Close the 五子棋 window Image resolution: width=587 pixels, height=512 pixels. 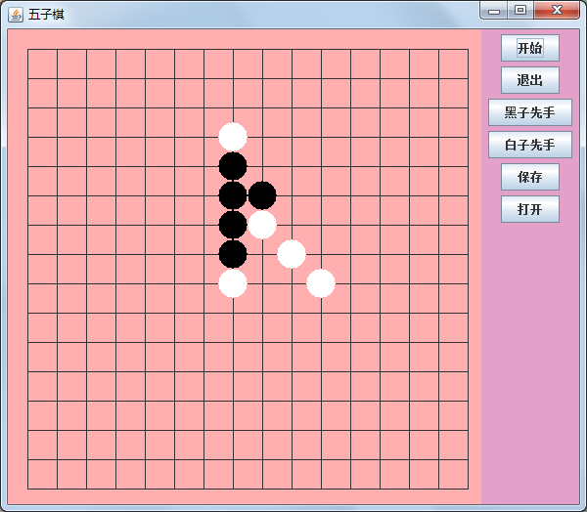click(x=557, y=10)
